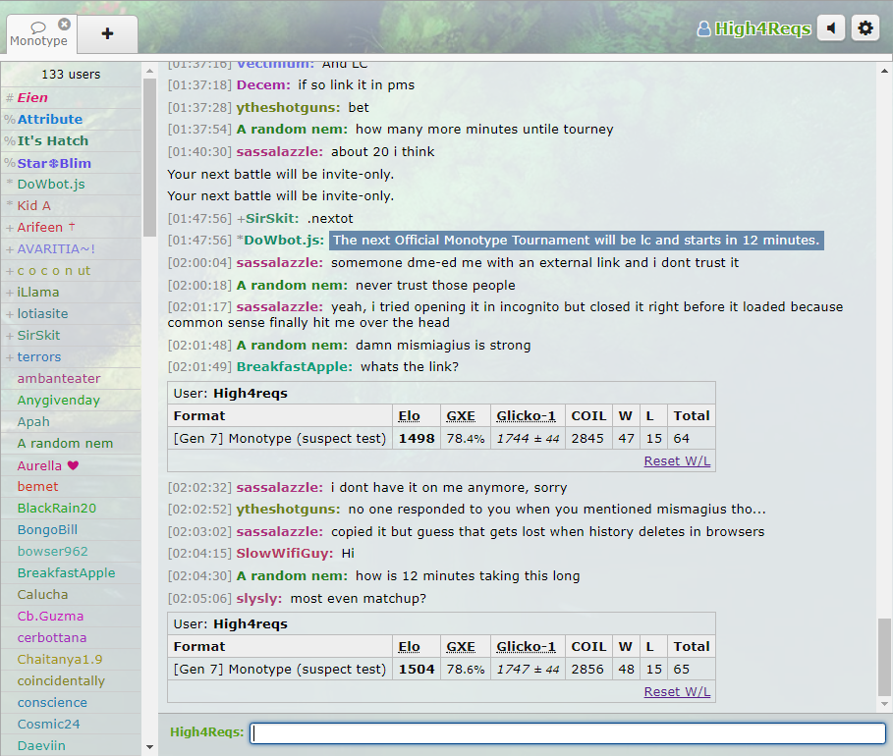
Task: Open the Elo rating explanation link
Action: [409, 415]
